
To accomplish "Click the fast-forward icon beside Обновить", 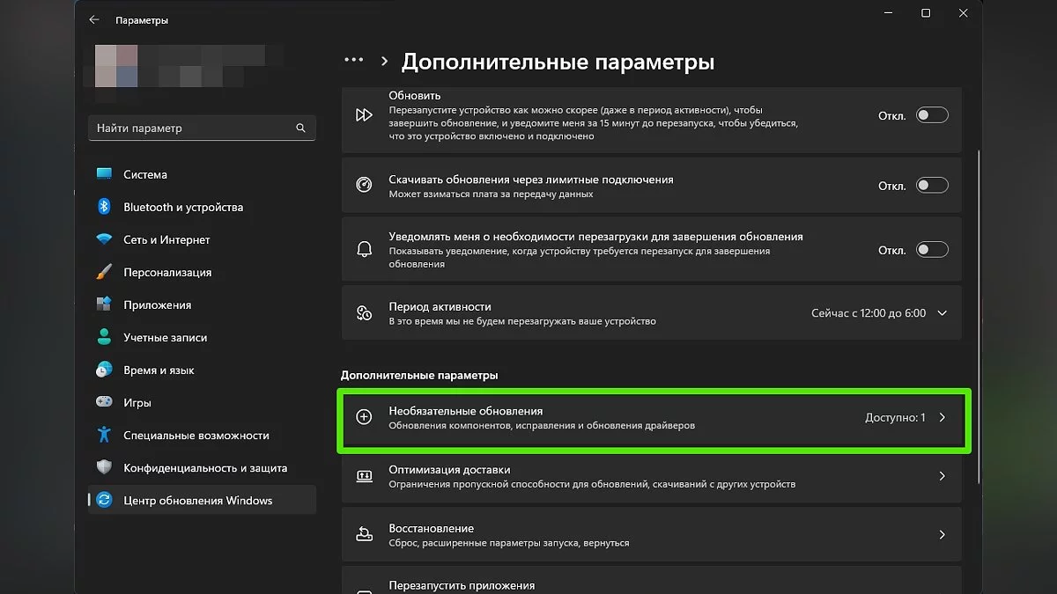I will pos(364,115).
